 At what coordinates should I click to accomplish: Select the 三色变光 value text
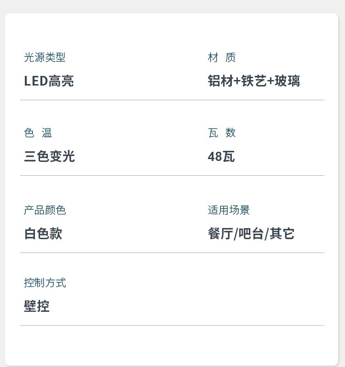[x=49, y=156]
